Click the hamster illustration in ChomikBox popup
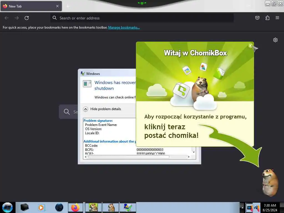This screenshot has height=213, width=284. click(x=200, y=89)
